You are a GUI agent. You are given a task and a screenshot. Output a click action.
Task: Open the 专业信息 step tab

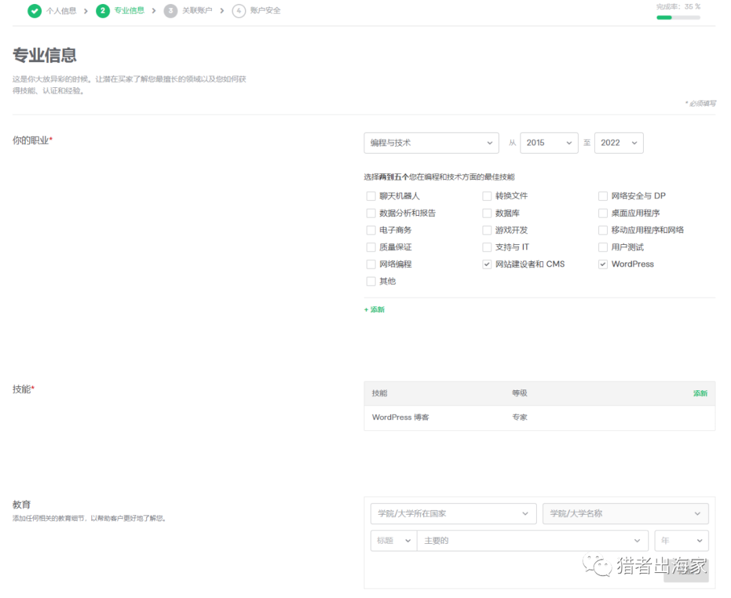(129, 11)
